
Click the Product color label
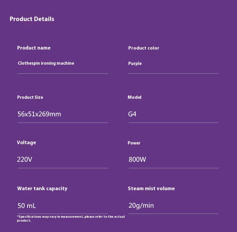[x=144, y=48]
